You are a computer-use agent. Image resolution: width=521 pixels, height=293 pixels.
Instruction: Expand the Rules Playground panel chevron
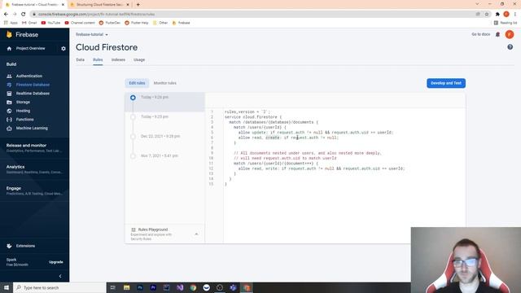tap(196, 234)
